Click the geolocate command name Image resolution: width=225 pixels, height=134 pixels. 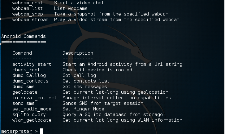[x=25, y=92]
